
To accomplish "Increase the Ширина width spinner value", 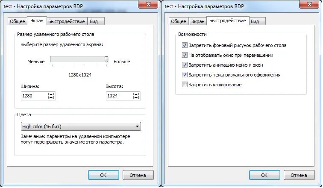I will click(51, 94).
